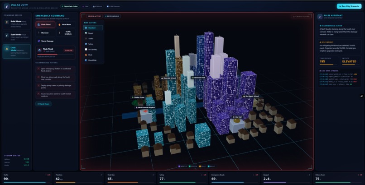Select Storm Damage crisis type
This screenshot has width=365, height=185.
[x=45, y=41]
